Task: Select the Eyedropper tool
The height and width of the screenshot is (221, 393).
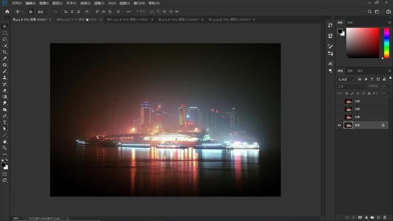Action: pyautogui.click(x=4, y=58)
